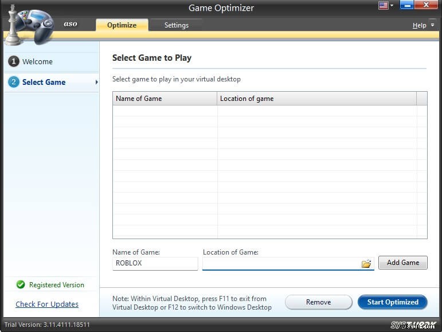Launch with the Start Optimized button
This screenshot has height=332, width=442.
pyautogui.click(x=392, y=302)
